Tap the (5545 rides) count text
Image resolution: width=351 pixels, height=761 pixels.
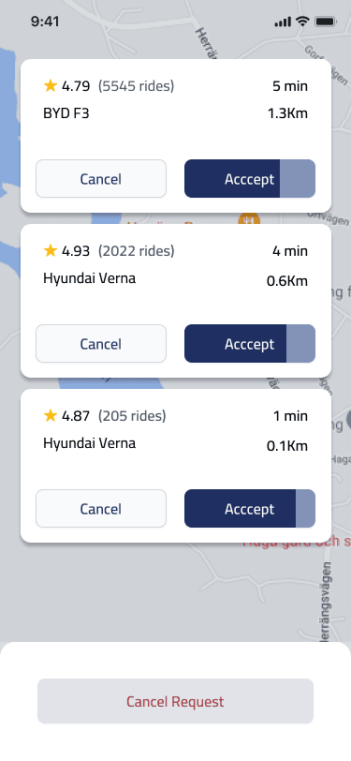137,86
